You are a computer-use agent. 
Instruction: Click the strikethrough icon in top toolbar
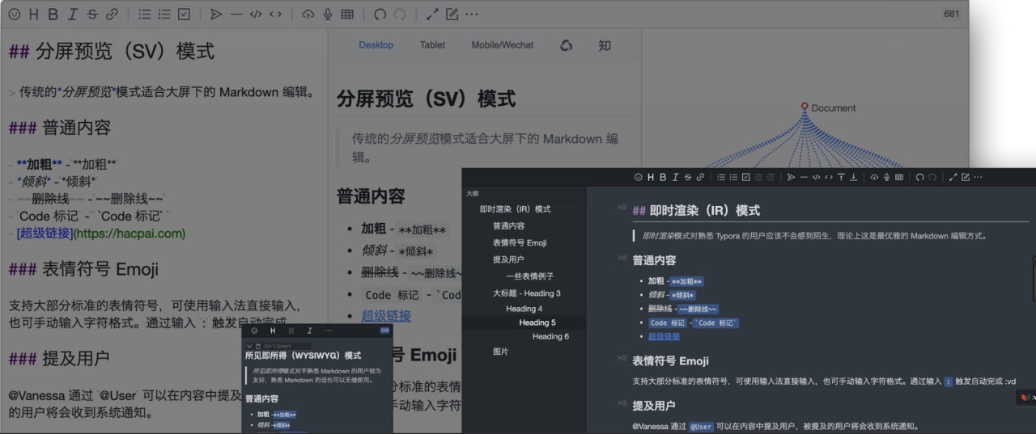point(91,15)
